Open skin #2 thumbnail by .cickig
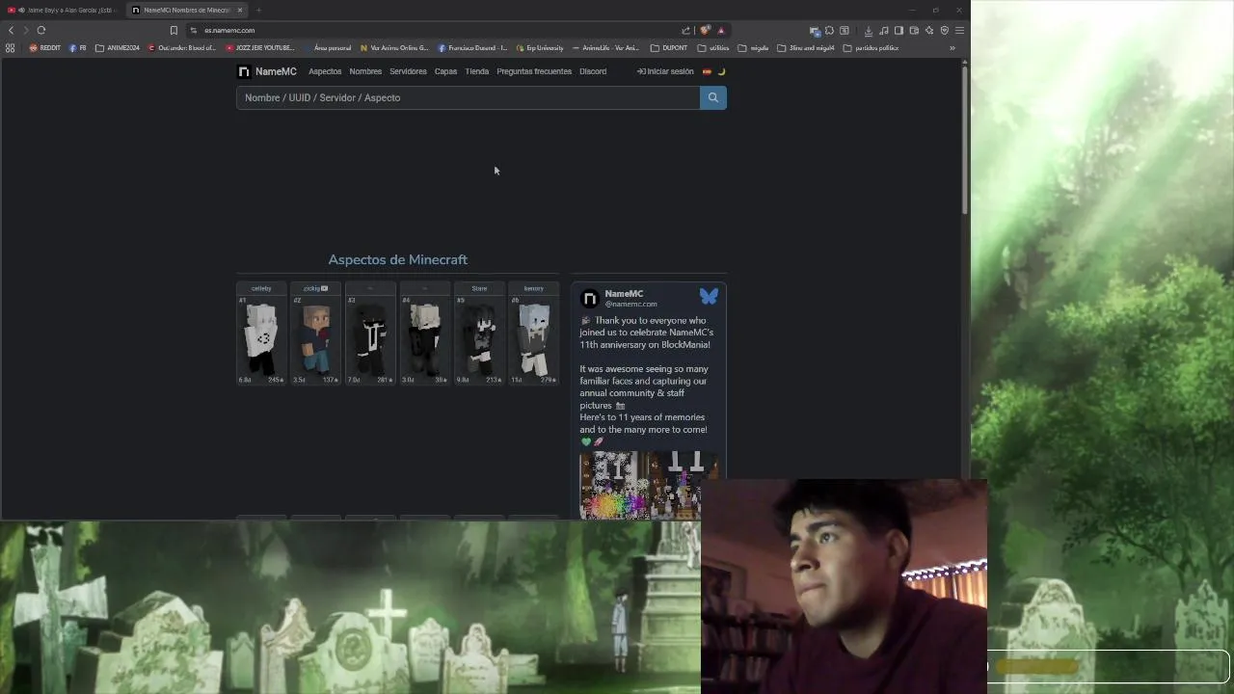1234x694 pixels. click(x=316, y=334)
